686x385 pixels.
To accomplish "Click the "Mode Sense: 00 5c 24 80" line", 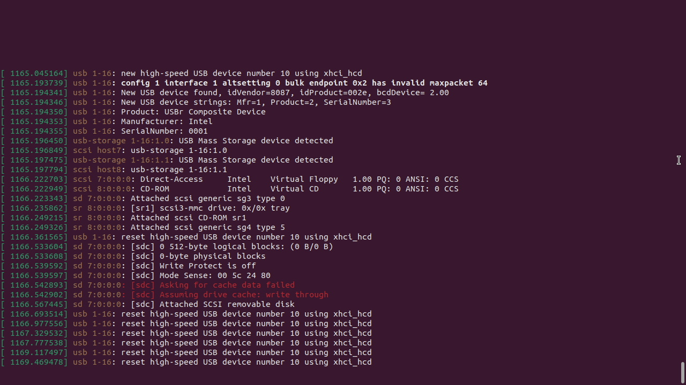I will coord(215,275).
